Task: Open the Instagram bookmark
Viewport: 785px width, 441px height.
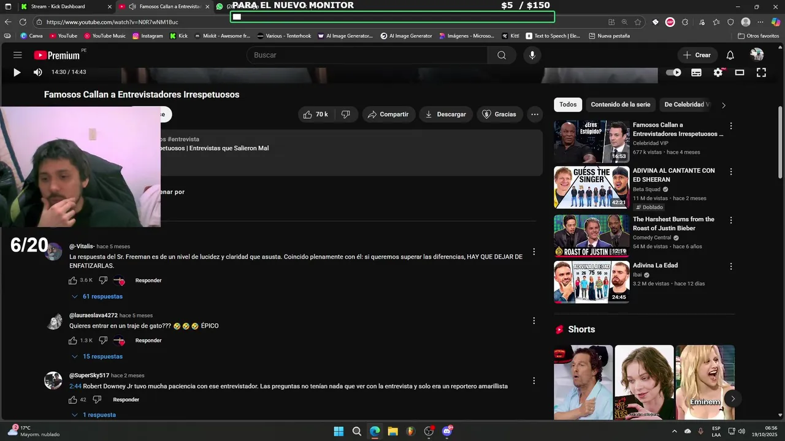Action: coord(147,36)
